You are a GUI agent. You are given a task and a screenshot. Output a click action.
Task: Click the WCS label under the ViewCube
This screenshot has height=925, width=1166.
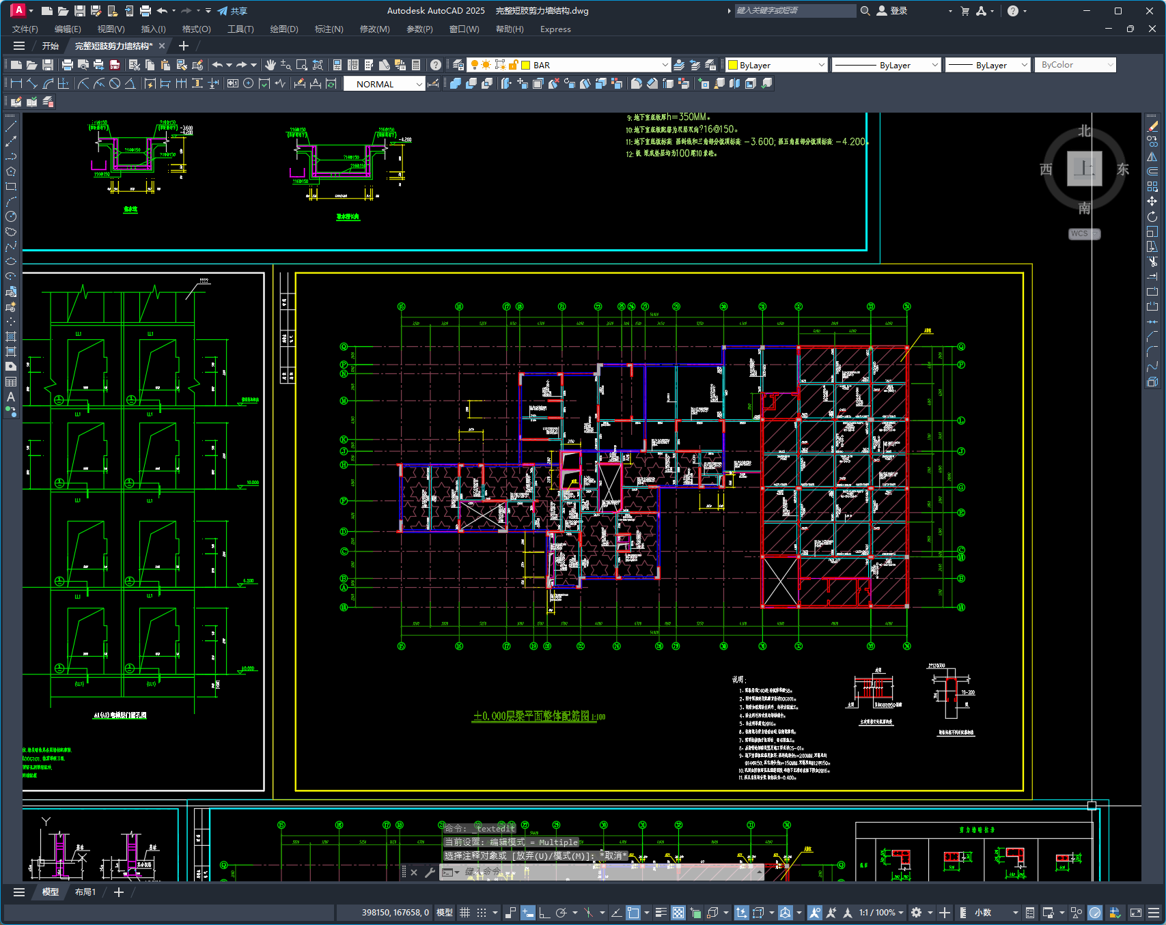pos(1084,233)
